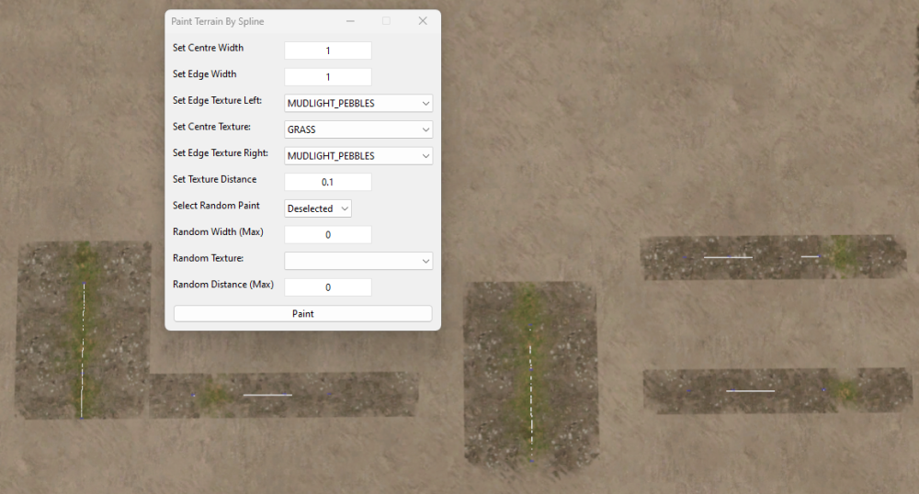
Task: Click the Paint button
Action: 303,314
